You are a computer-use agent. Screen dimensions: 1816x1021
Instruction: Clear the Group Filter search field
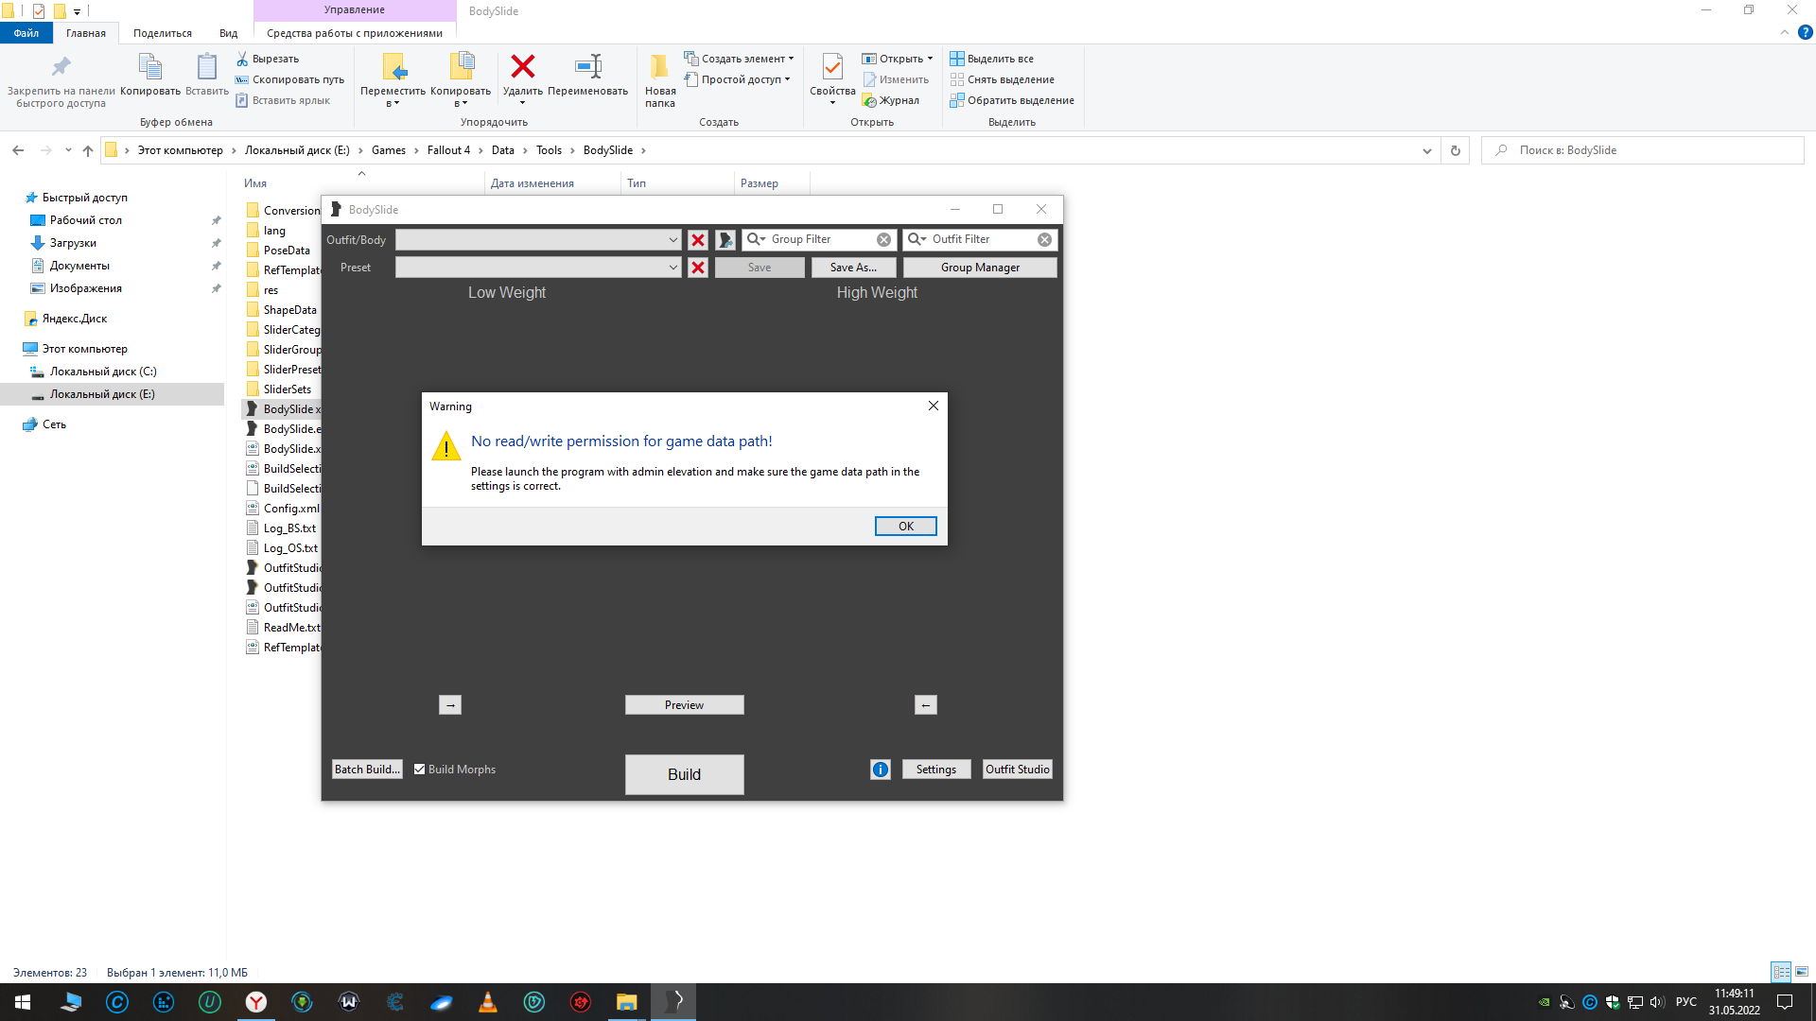click(x=883, y=240)
